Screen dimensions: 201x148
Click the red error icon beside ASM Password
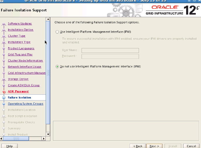tap(4, 92)
